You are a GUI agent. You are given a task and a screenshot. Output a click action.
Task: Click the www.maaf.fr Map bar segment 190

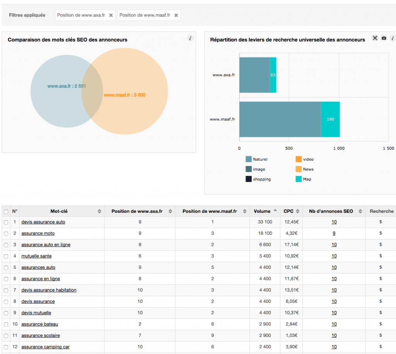[330, 119]
